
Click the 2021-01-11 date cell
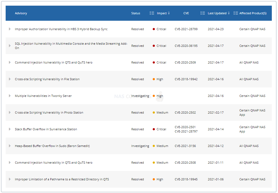216,163
